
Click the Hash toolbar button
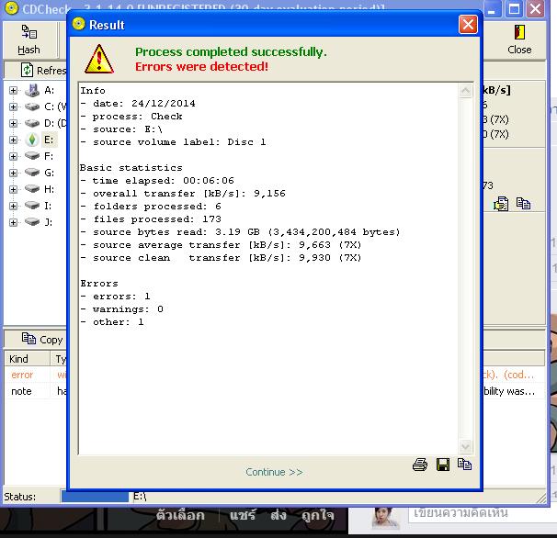click(28, 40)
